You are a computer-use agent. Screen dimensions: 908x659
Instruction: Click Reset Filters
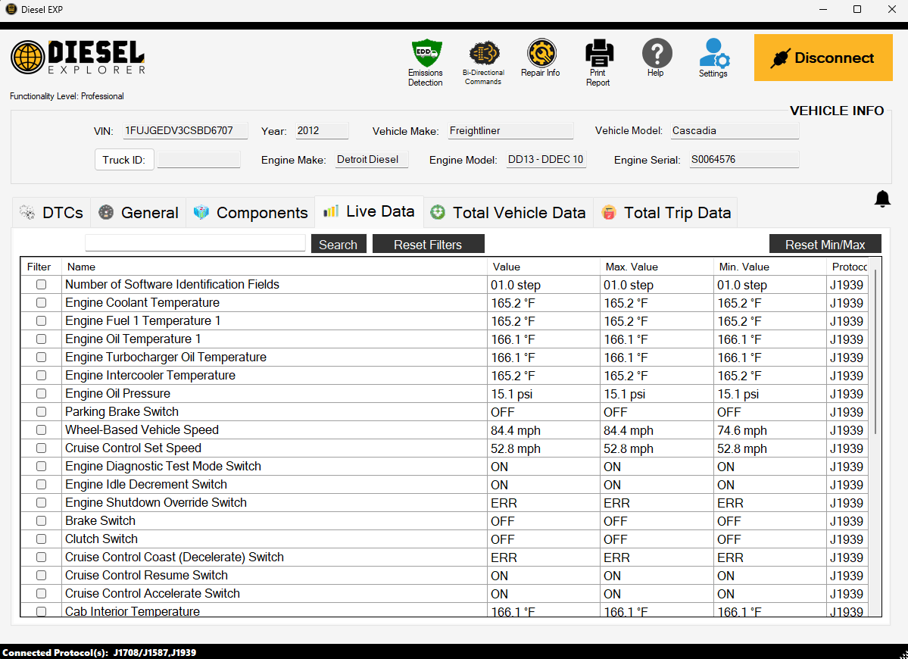[428, 245]
